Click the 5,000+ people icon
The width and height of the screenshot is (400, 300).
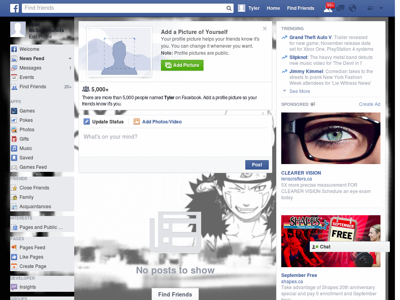point(86,89)
